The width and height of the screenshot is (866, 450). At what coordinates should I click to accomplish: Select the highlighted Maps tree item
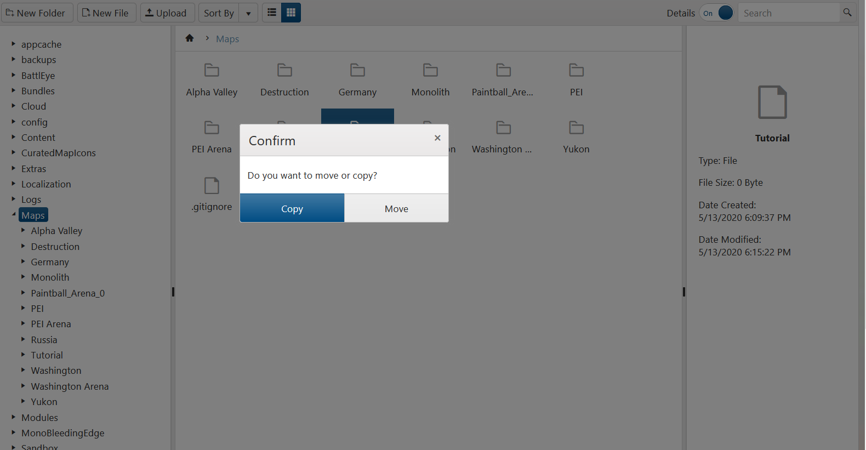point(33,215)
